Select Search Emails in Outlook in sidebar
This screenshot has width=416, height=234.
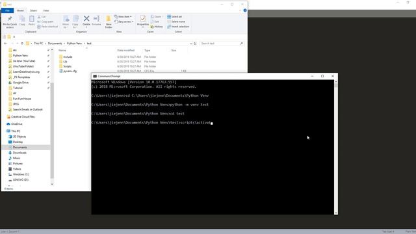27,110
